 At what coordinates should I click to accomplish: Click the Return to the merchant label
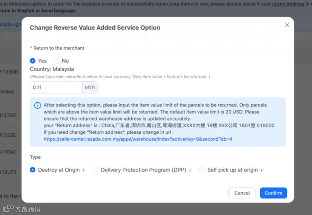(59, 48)
